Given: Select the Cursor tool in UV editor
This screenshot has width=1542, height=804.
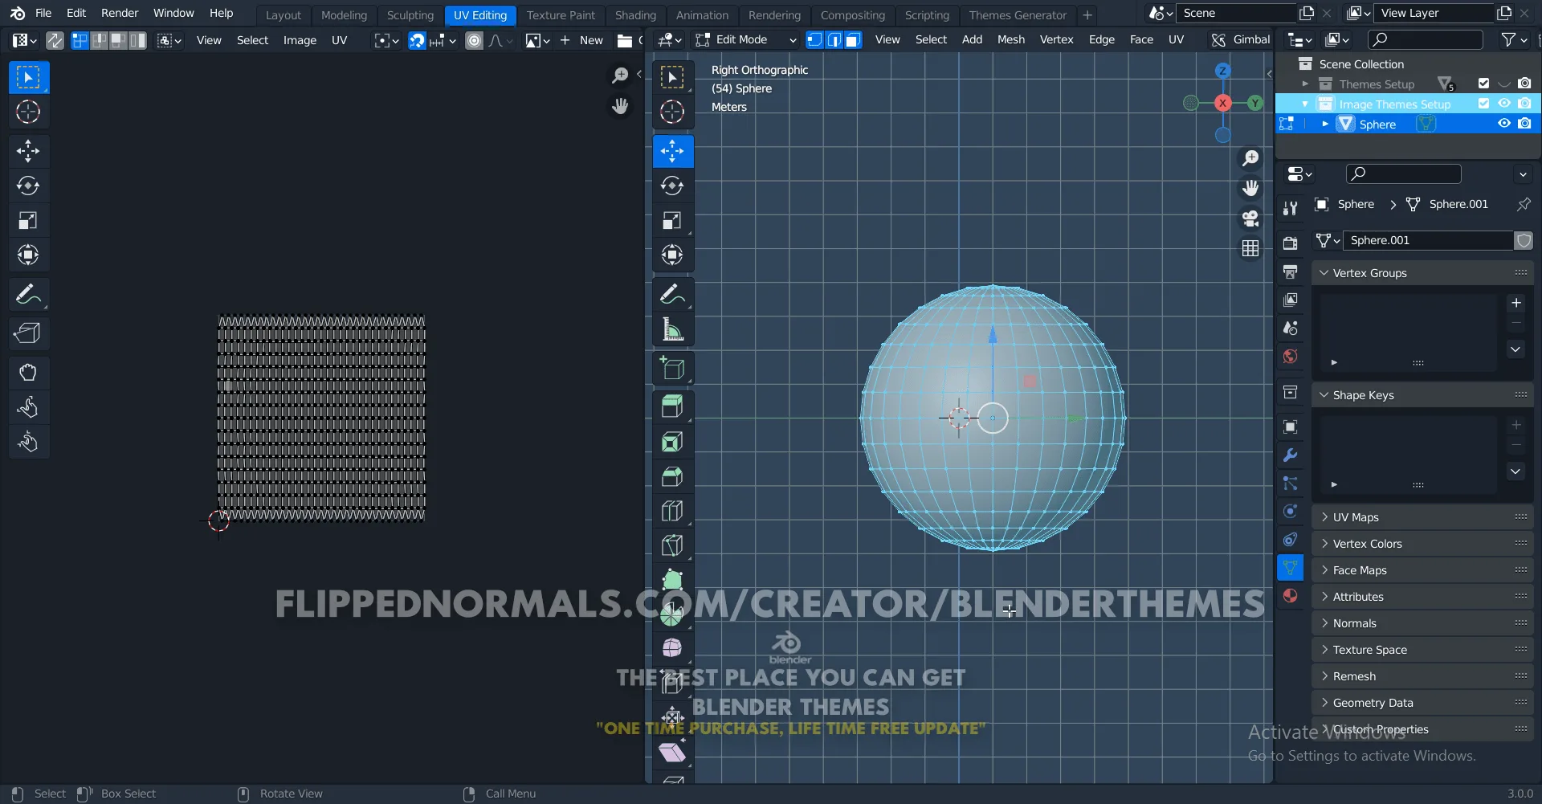Looking at the screenshot, I should pyautogui.click(x=28, y=112).
